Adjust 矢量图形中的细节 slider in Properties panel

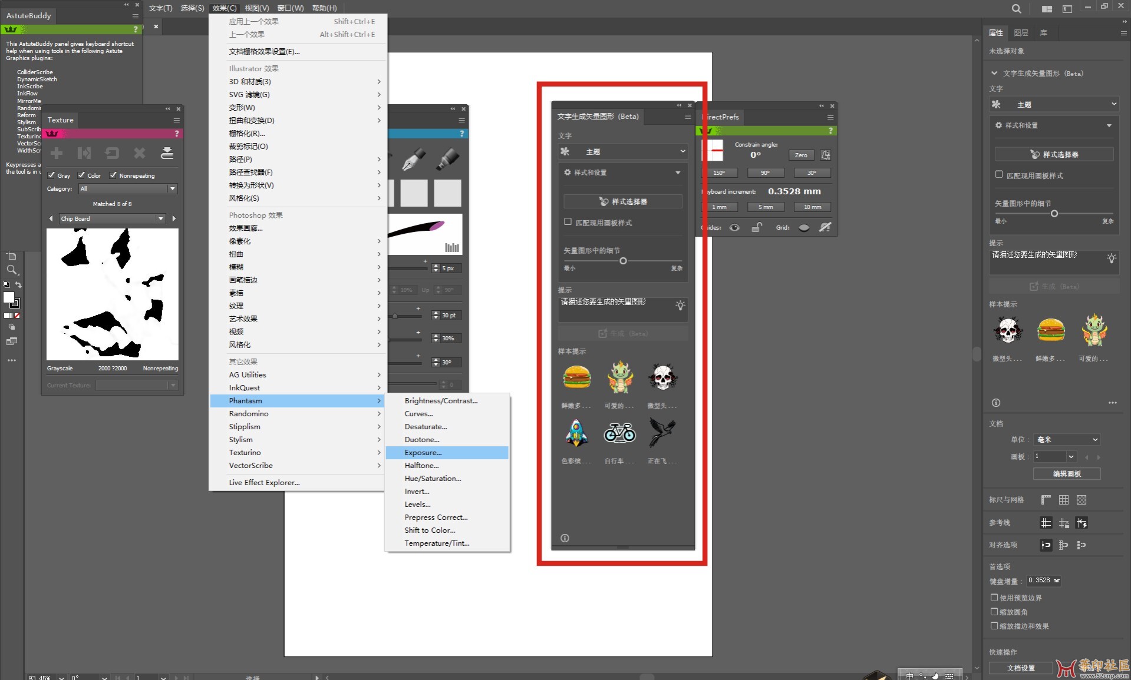(x=1054, y=214)
